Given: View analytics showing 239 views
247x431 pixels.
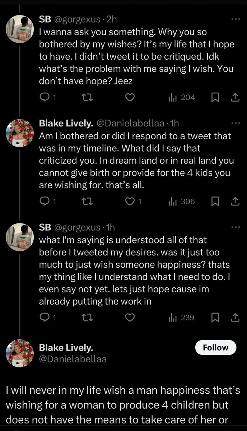Looking at the screenshot, I should point(181,318).
